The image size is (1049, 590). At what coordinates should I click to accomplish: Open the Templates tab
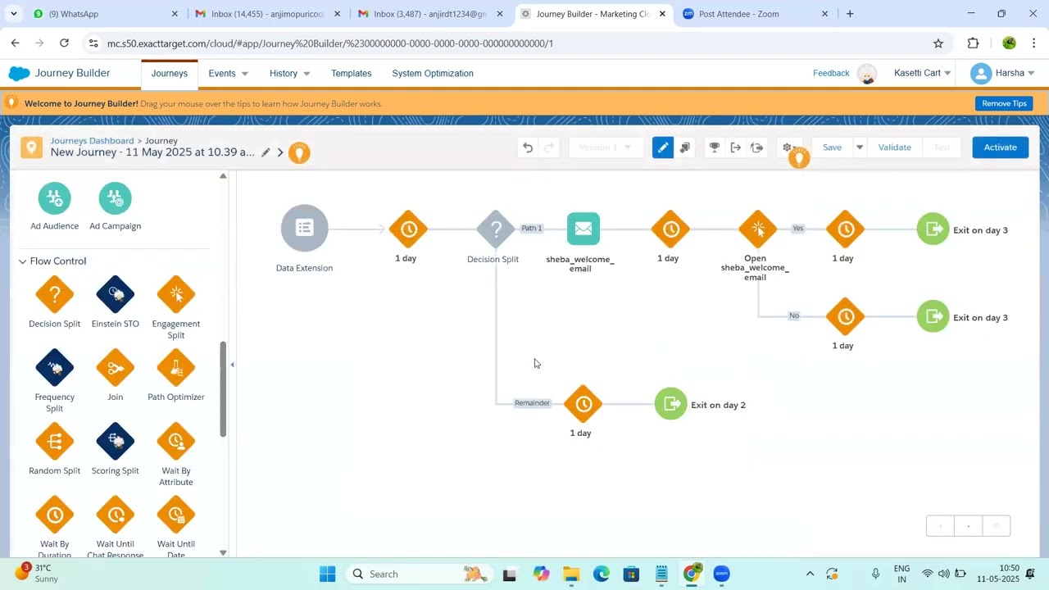[x=352, y=74]
